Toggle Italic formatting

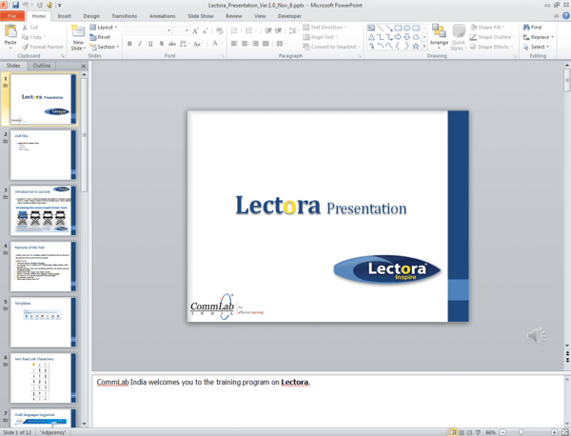(140, 44)
